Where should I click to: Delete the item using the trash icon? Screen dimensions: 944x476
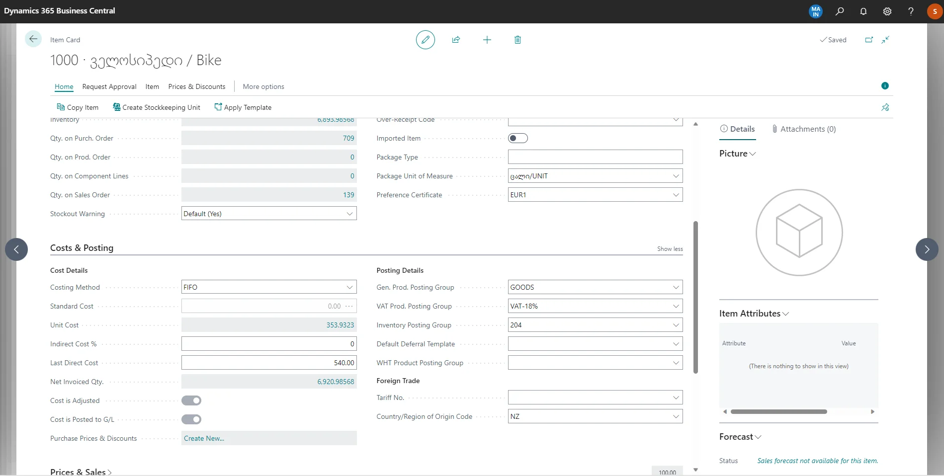(x=517, y=40)
